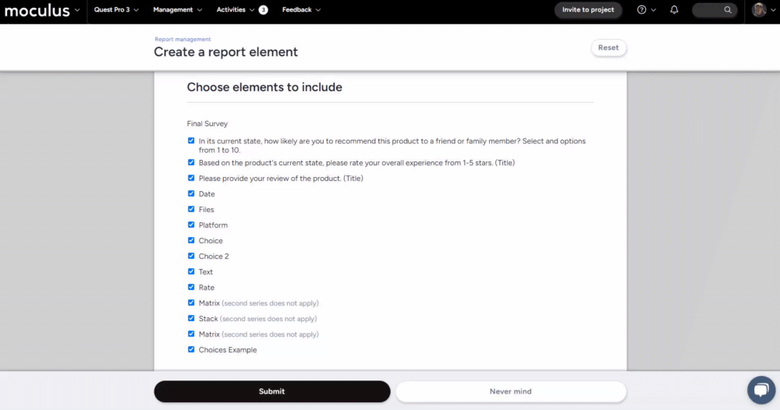Click the Activities count badge
Viewport: 780px width, 410px height.
(x=263, y=10)
